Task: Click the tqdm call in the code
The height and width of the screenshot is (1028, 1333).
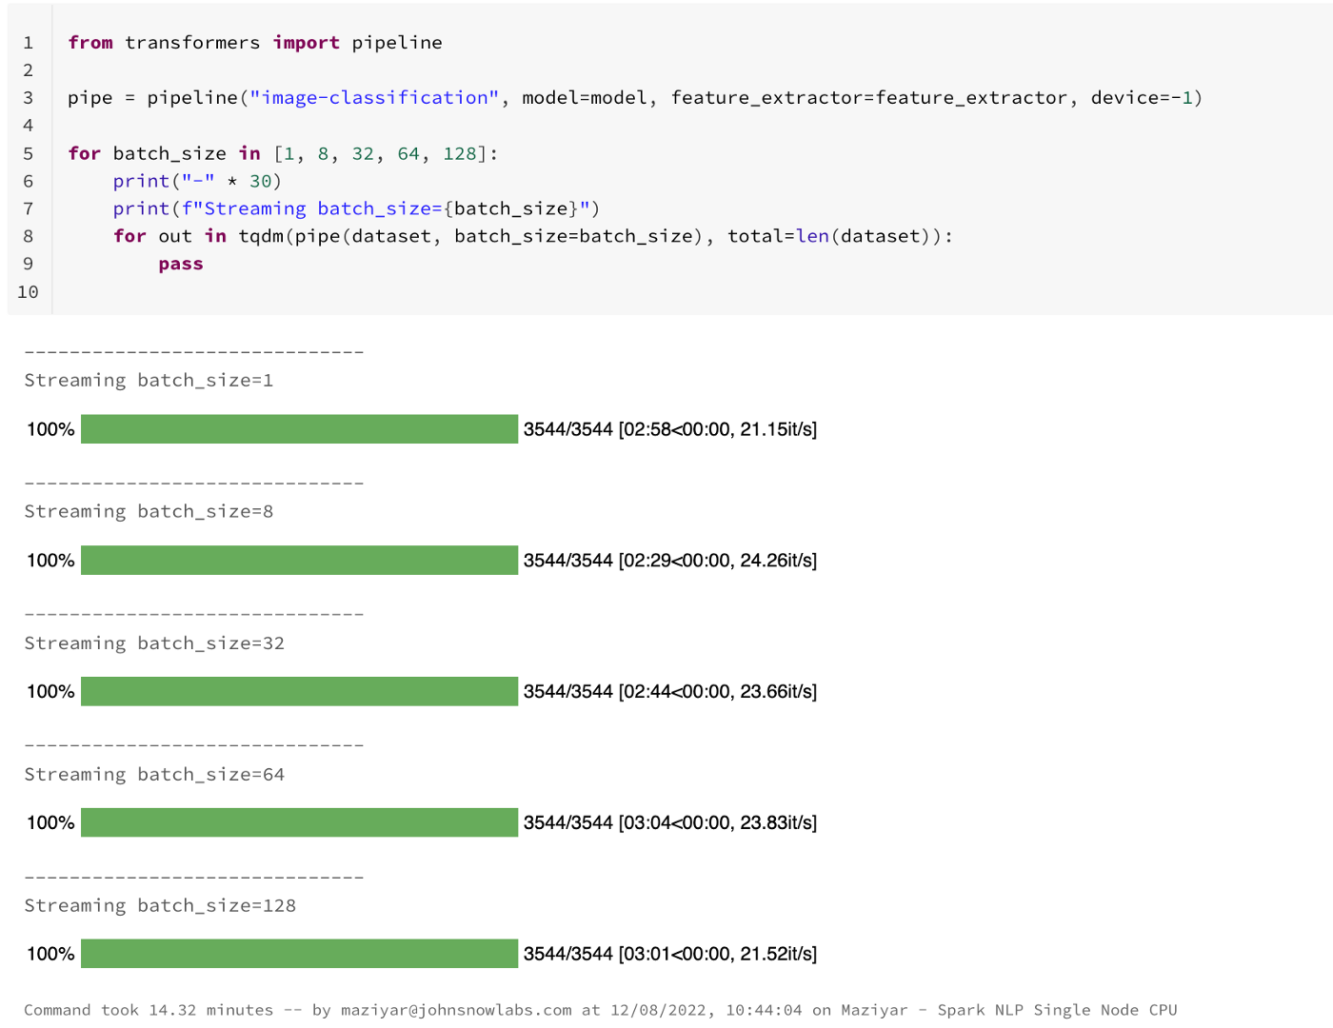Action: tap(261, 237)
